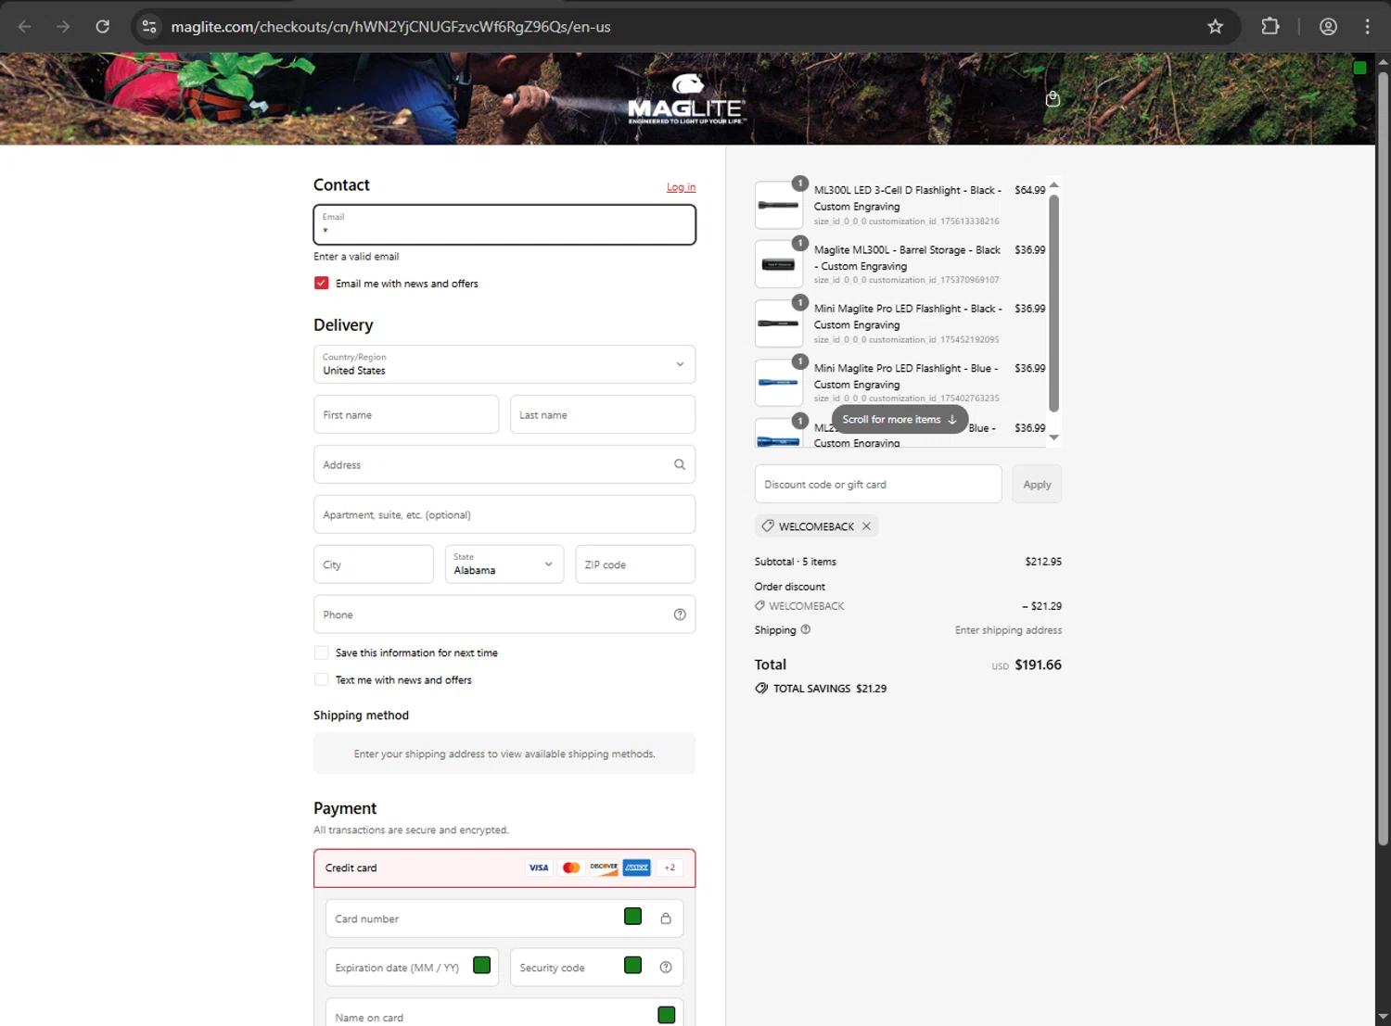Click the Mini Maglite Pro Black thumbnail
The width and height of the screenshot is (1391, 1026).
(779, 323)
